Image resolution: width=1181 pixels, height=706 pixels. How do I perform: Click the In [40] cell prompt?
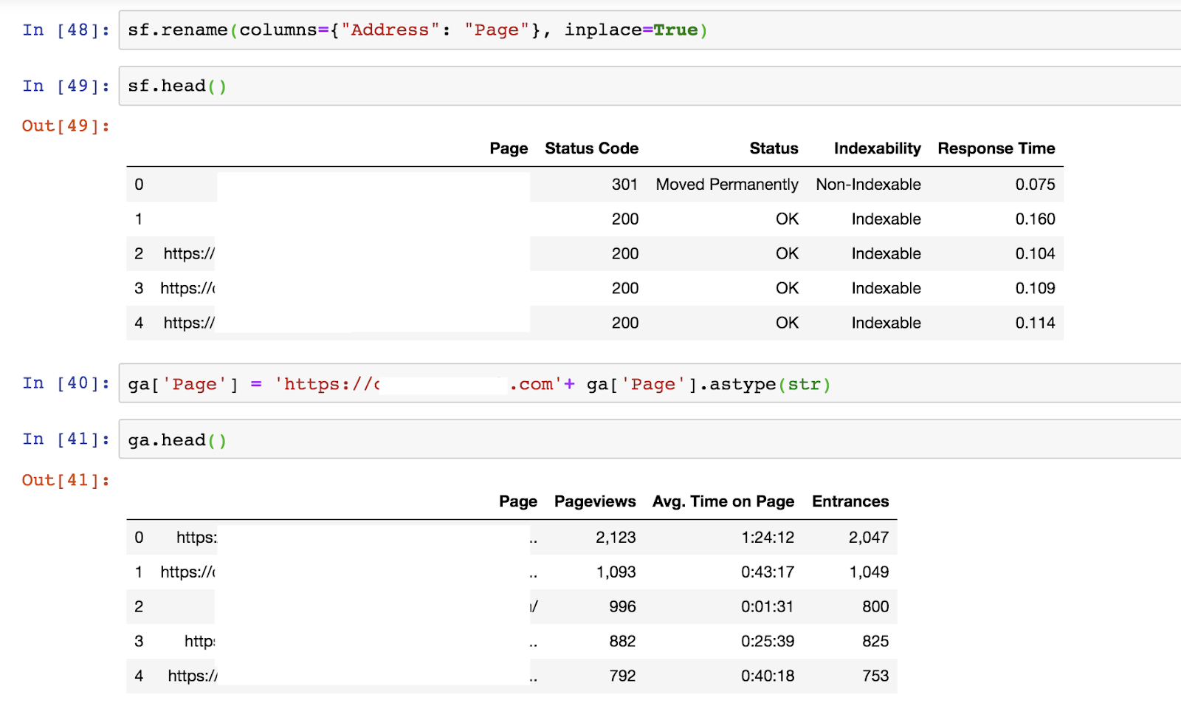tap(66, 383)
